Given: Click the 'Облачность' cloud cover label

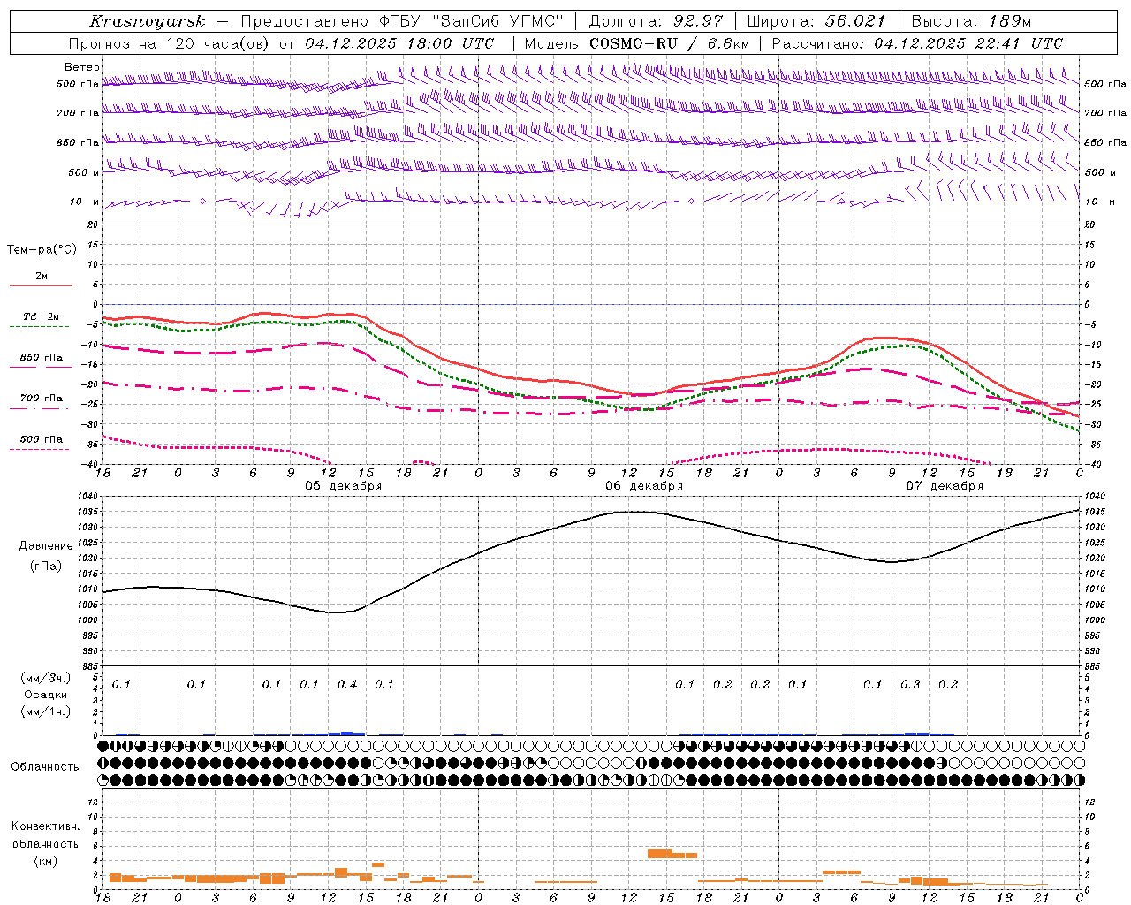Looking at the screenshot, I should click(x=45, y=766).
